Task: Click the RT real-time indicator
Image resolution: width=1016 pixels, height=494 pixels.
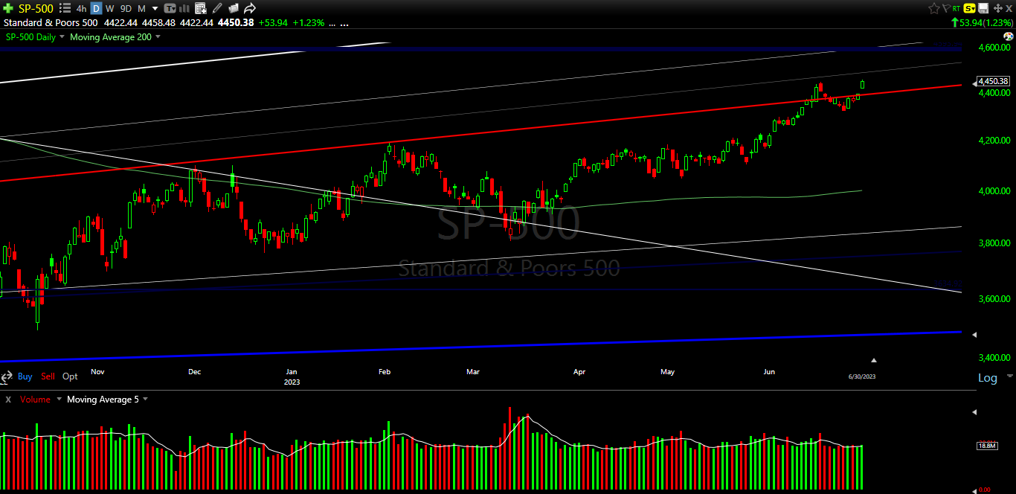Action: [956, 8]
